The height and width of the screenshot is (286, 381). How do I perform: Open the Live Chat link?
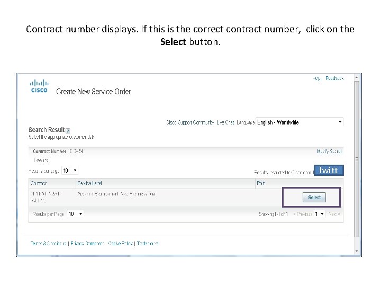[x=225, y=122]
